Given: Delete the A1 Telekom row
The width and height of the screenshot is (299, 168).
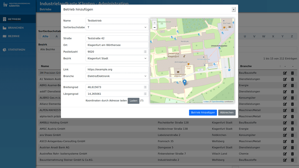Looking at the screenshot, I should [x=292, y=79].
